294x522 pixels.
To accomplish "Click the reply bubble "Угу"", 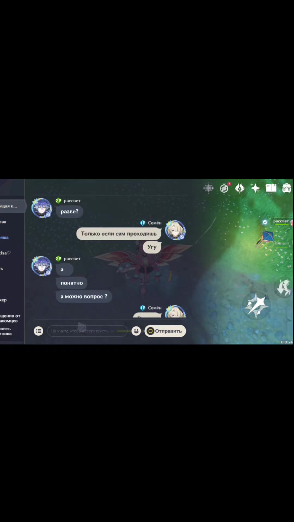I will click(152, 247).
